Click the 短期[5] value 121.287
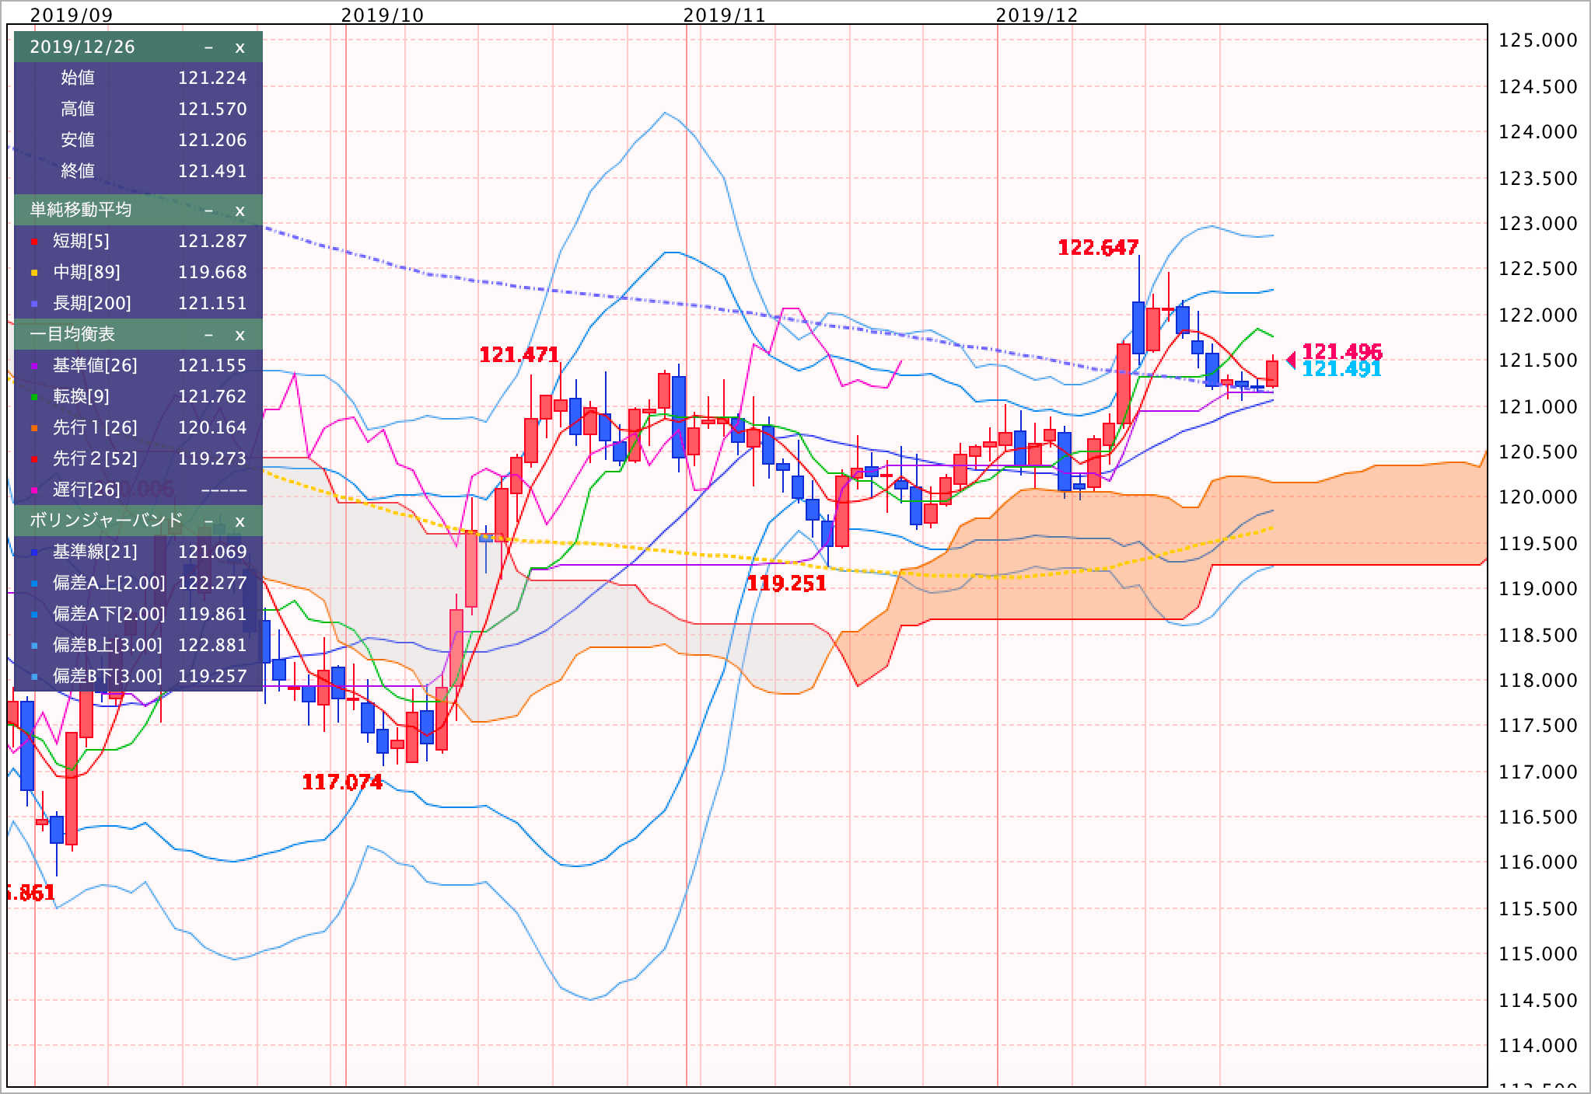 coord(212,241)
